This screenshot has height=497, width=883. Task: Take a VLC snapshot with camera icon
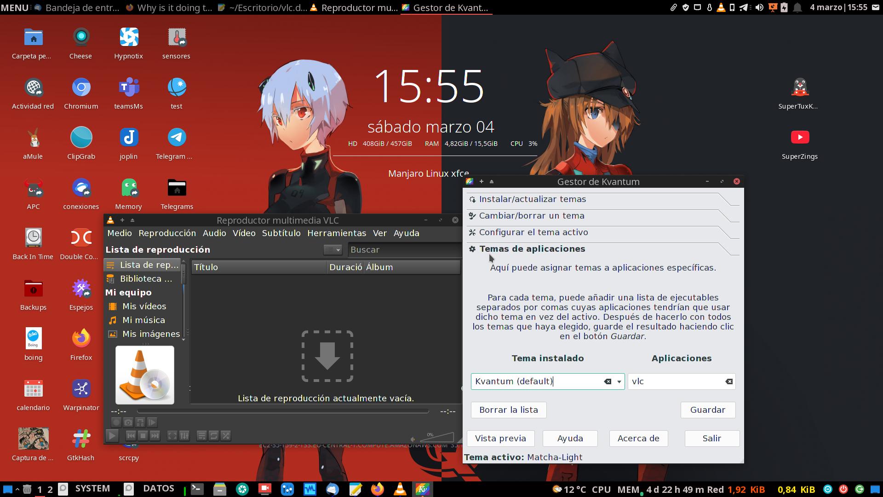pos(128,422)
